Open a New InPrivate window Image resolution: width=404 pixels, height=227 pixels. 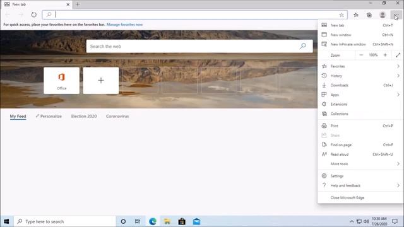pyautogui.click(x=360, y=44)
